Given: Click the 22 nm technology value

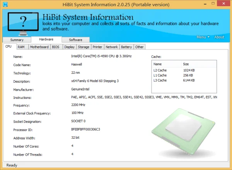Looking at the screenshot, I should click(x=75, y=73).
